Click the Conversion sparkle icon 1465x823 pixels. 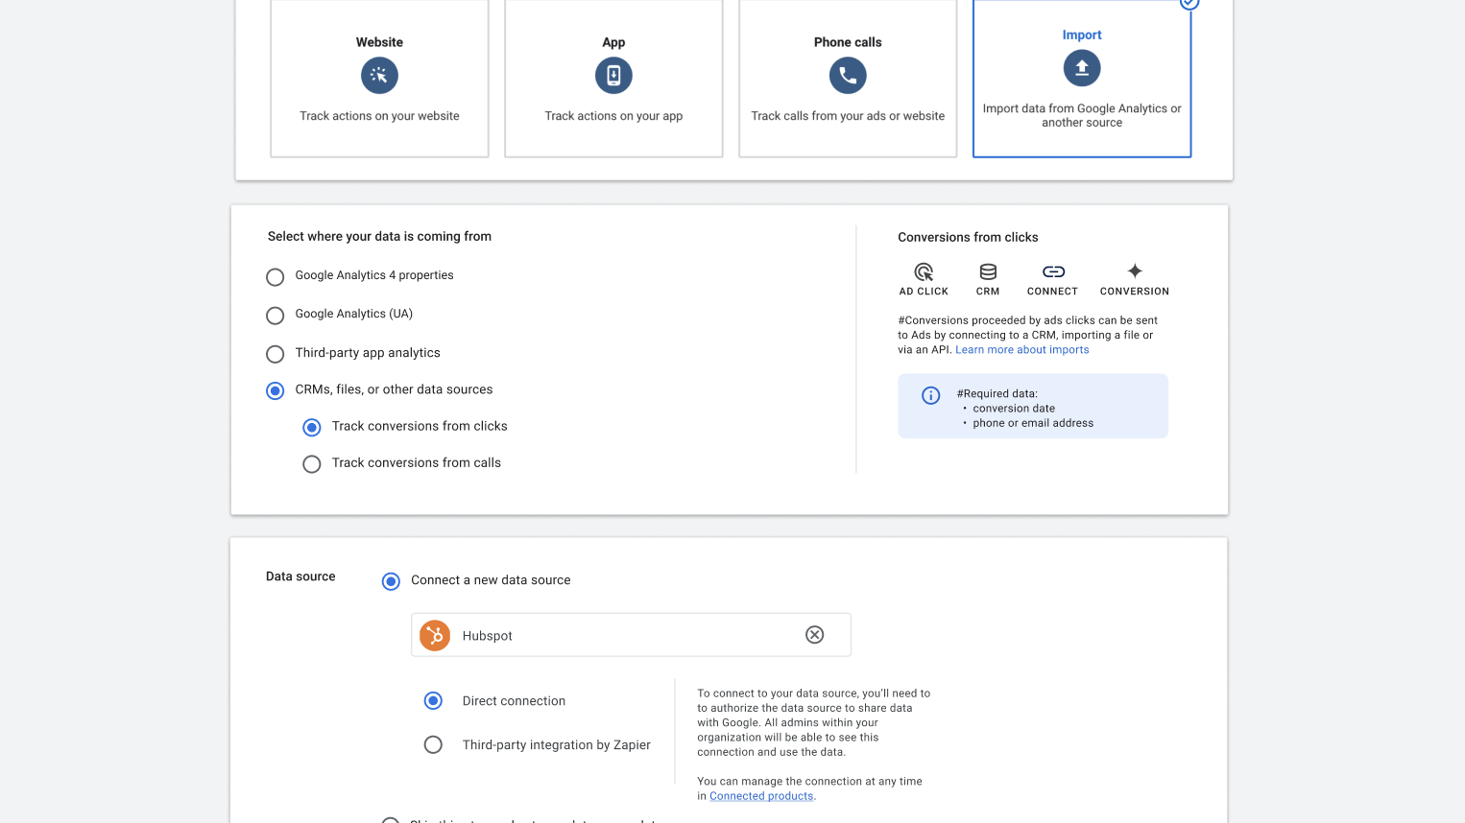1135,271
